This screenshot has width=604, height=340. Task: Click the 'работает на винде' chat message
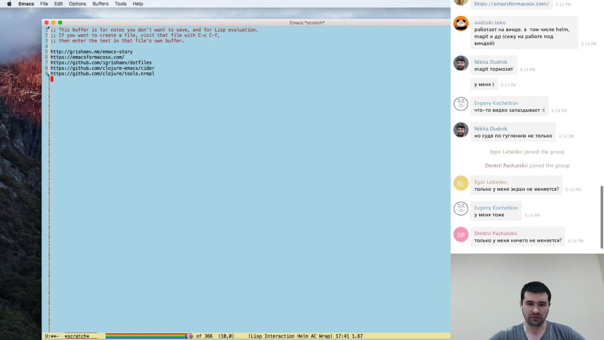pyautogui.click(x=521, y=36)
